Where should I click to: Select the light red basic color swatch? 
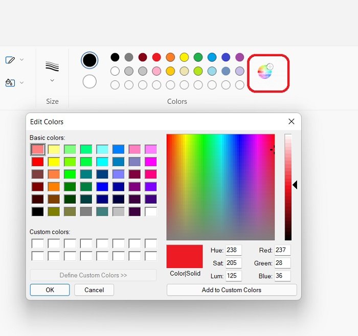click(x=38, y=149)
